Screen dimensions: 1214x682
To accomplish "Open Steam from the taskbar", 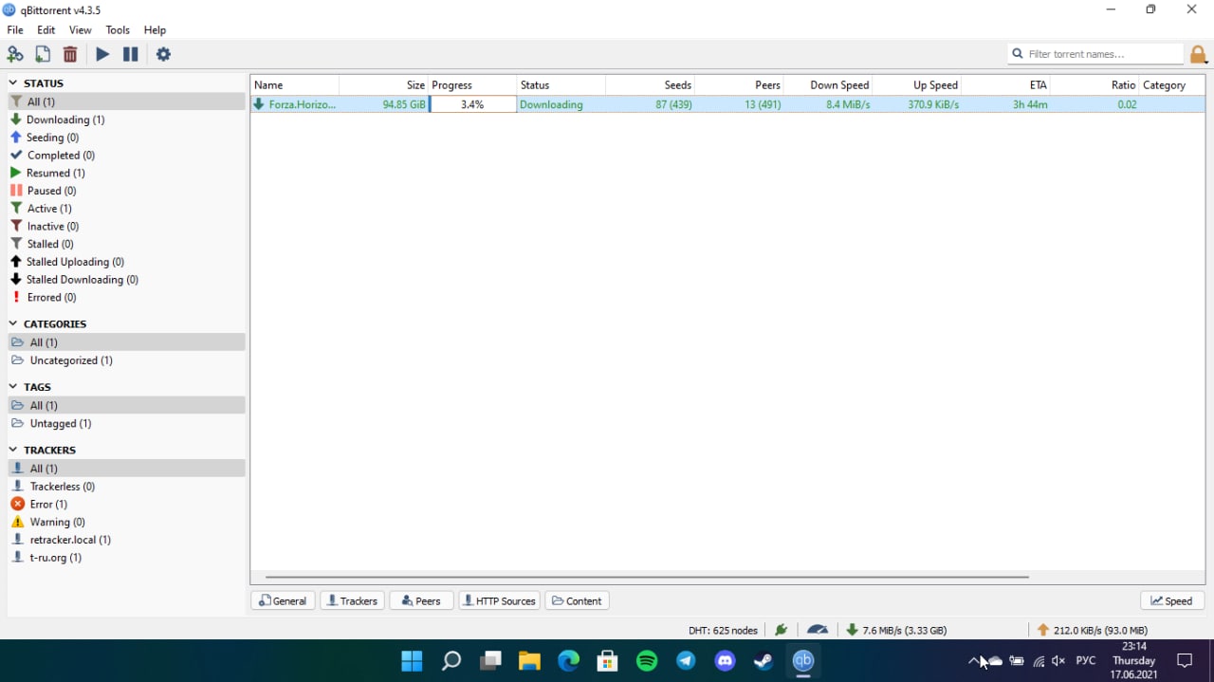I will tap(763, 661).
